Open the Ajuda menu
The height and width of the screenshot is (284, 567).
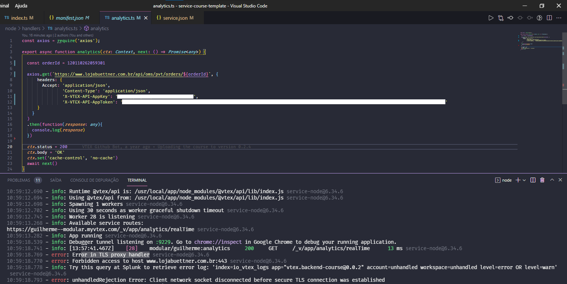tap(21, 6)
